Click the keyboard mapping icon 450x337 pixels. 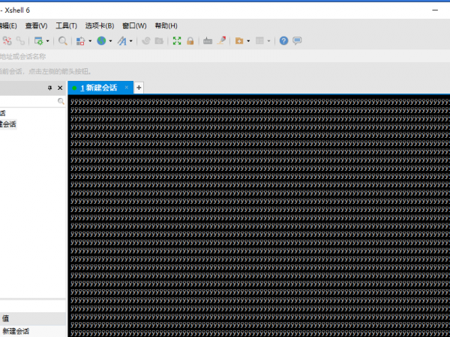coord(208,40)
